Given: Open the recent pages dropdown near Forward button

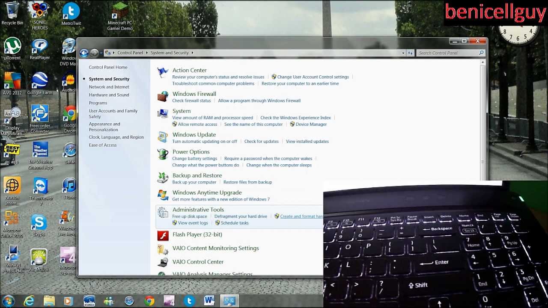Looking at the screenshot, I should [x=101, y=53].
